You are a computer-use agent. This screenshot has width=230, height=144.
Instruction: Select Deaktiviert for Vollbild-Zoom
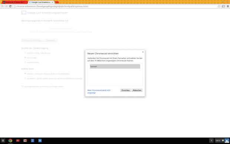25,78
